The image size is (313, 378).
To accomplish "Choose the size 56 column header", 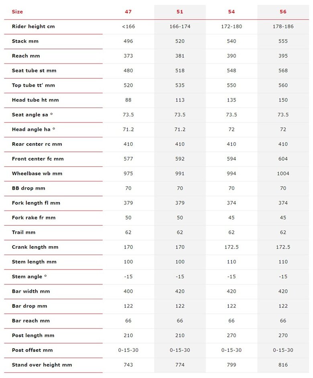I will click(x=283, y=12).
